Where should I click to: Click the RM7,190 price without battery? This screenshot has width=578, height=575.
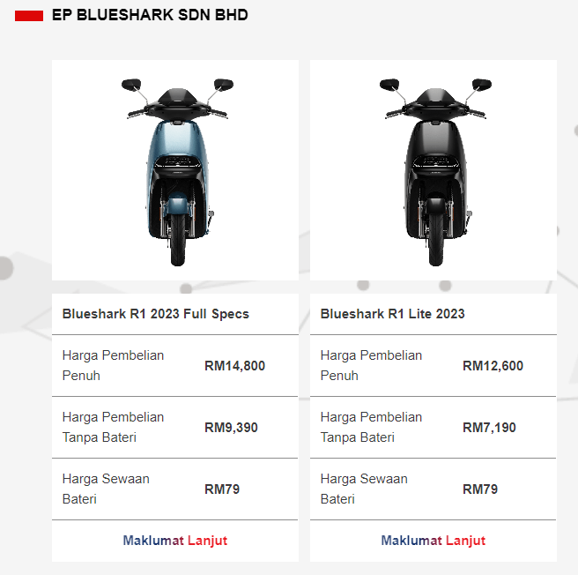(x=489, y=428)
